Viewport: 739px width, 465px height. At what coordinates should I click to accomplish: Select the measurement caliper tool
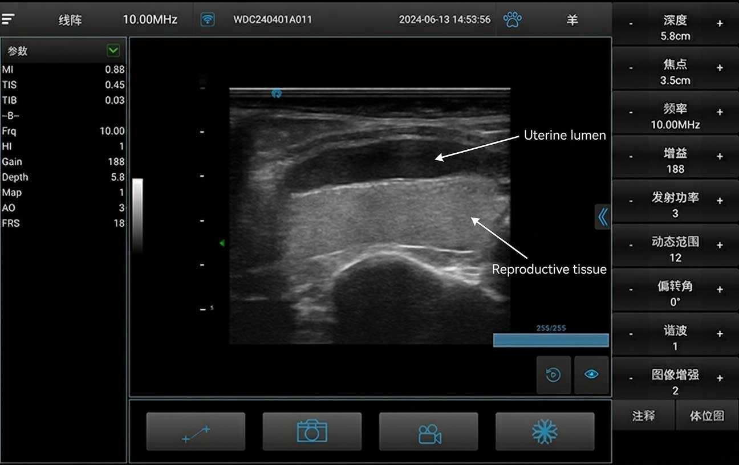point(196,431)
